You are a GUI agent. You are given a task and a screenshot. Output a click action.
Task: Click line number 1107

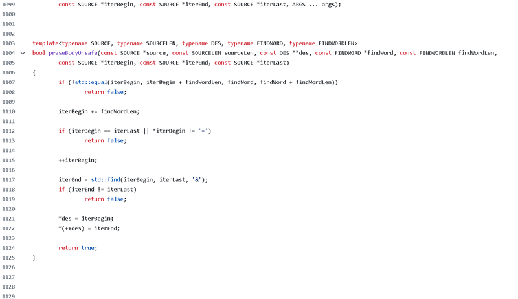click(8, 82)
